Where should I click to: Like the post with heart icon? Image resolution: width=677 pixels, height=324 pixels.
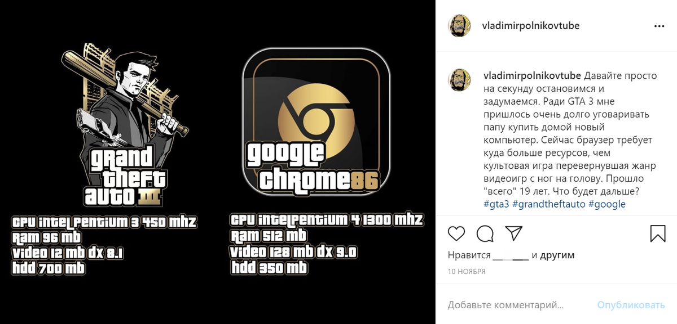point(456,233)
